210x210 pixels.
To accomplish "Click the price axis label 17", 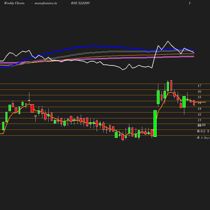I will point(199,86).
